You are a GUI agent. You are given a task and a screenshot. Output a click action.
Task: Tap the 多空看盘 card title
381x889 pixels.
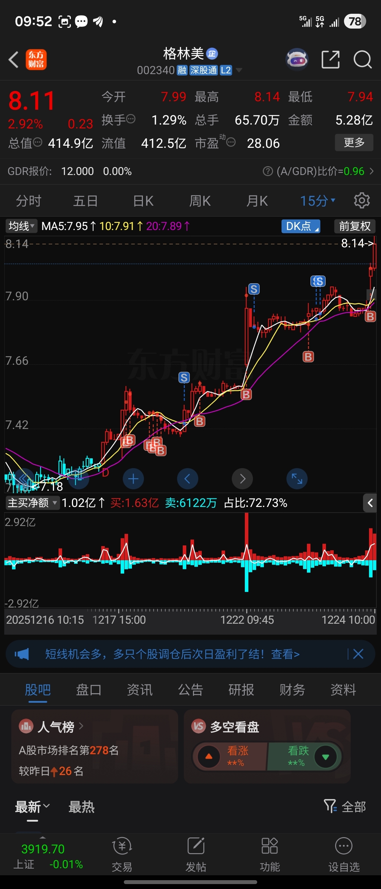[235, 727]
